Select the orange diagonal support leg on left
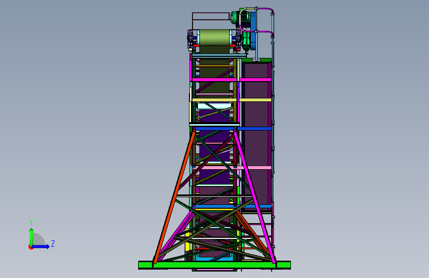Screen dimensions: 429x278 pyautogui.click(x=174, y=197)
